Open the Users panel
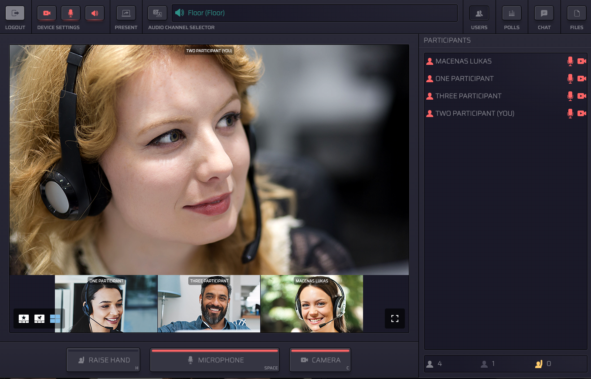The image size is (591, 379). click(479, 13)
